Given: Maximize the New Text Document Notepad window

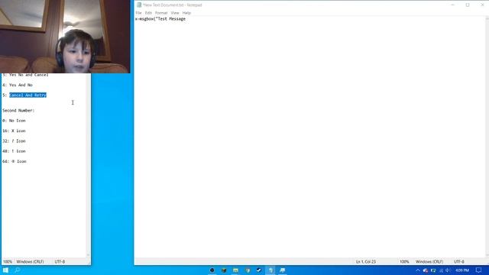Looking at the screenshot, I should (x=468, y=5).
